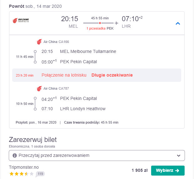
Task: Click the LHR Londyn Heathrow arrival line
Action: tap(74, 109)
